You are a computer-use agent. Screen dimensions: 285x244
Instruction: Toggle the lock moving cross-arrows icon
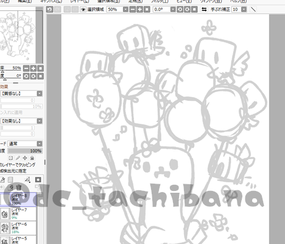(25, 158)
